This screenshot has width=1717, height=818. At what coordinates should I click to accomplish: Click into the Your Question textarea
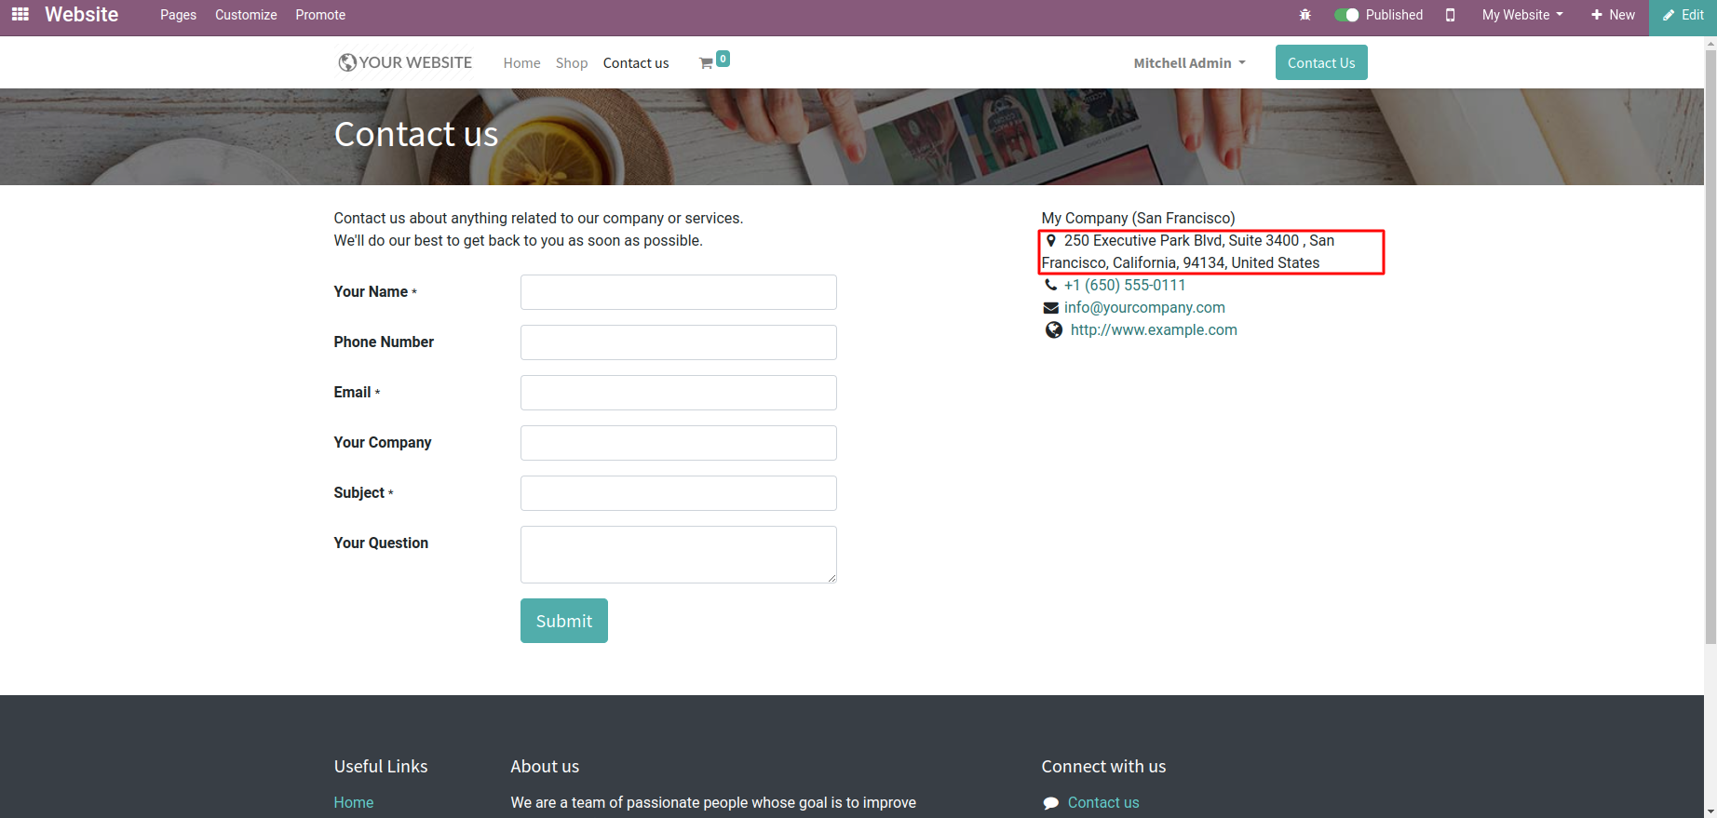(678, 555)
